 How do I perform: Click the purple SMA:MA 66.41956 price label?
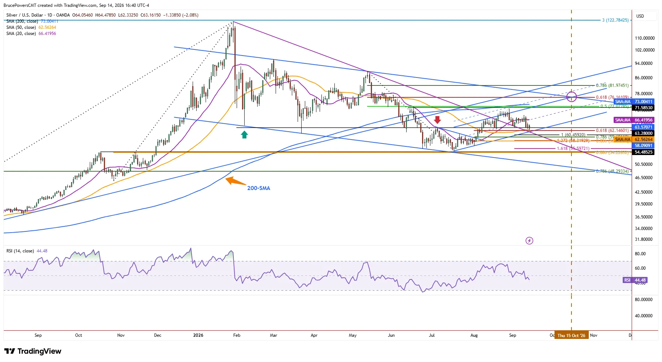(634, 120)
